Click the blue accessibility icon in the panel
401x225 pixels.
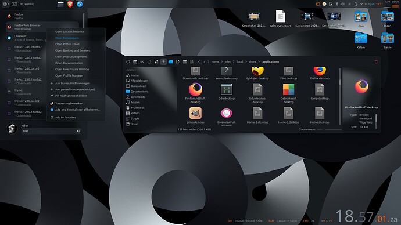(80, 4)
